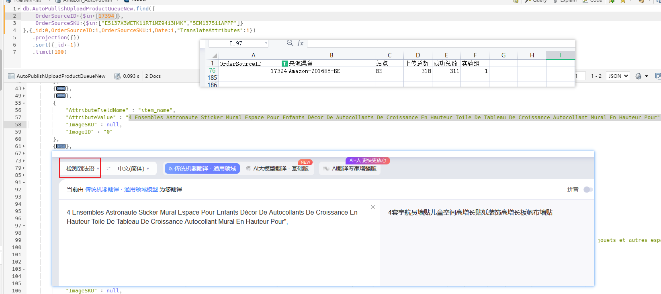Click cell with Amazon-Z01685-BE
Image resolution: width=661 pixels, height=294 pixels.
[332, 71]
